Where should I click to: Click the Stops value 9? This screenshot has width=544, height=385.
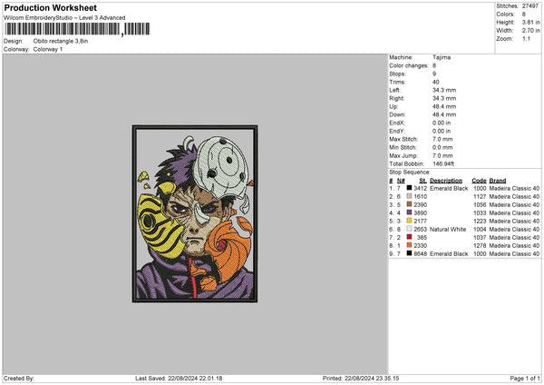[x=434, y=74]
